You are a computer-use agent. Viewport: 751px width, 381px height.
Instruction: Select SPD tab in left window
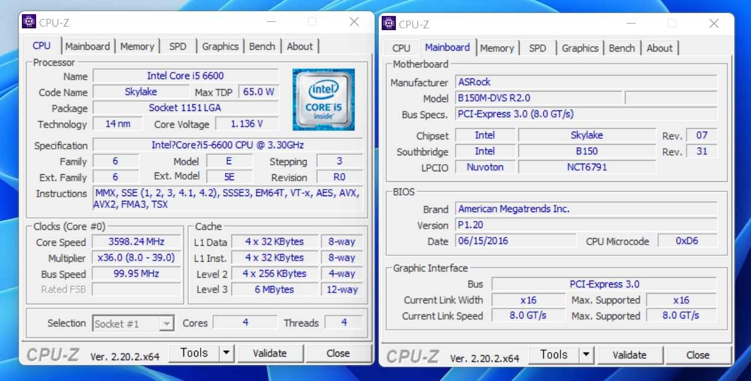point(178,46)
